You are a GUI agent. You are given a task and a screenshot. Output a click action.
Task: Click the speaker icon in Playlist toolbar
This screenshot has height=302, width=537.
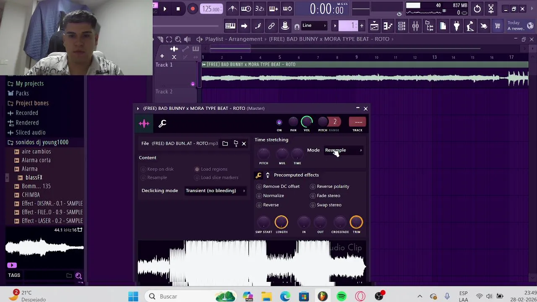point(188,39)
